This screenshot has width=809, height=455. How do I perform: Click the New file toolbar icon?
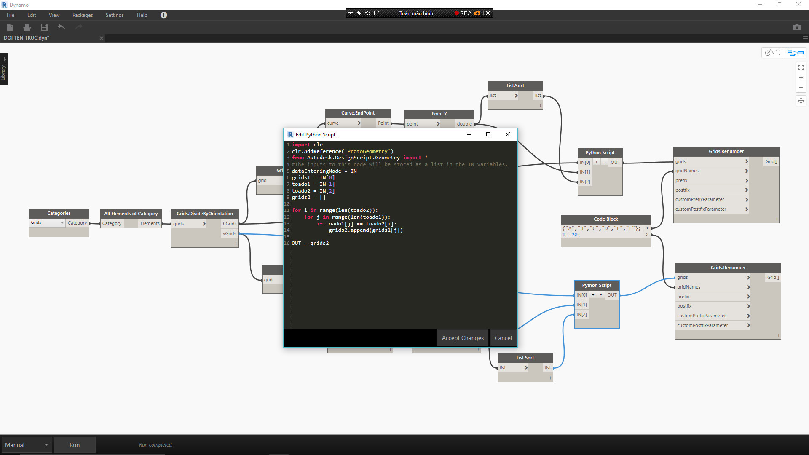10,27
